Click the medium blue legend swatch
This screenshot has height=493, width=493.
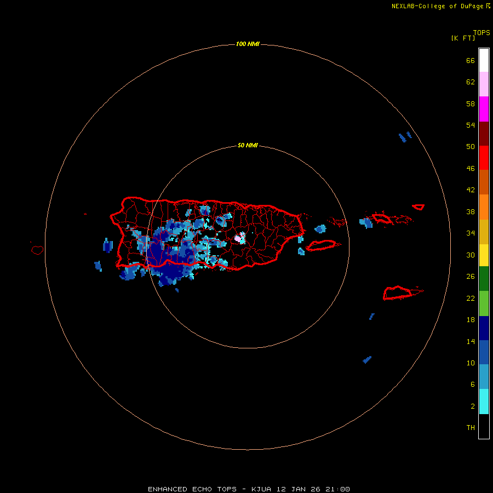pyautogui.click(x=484, y=352)
